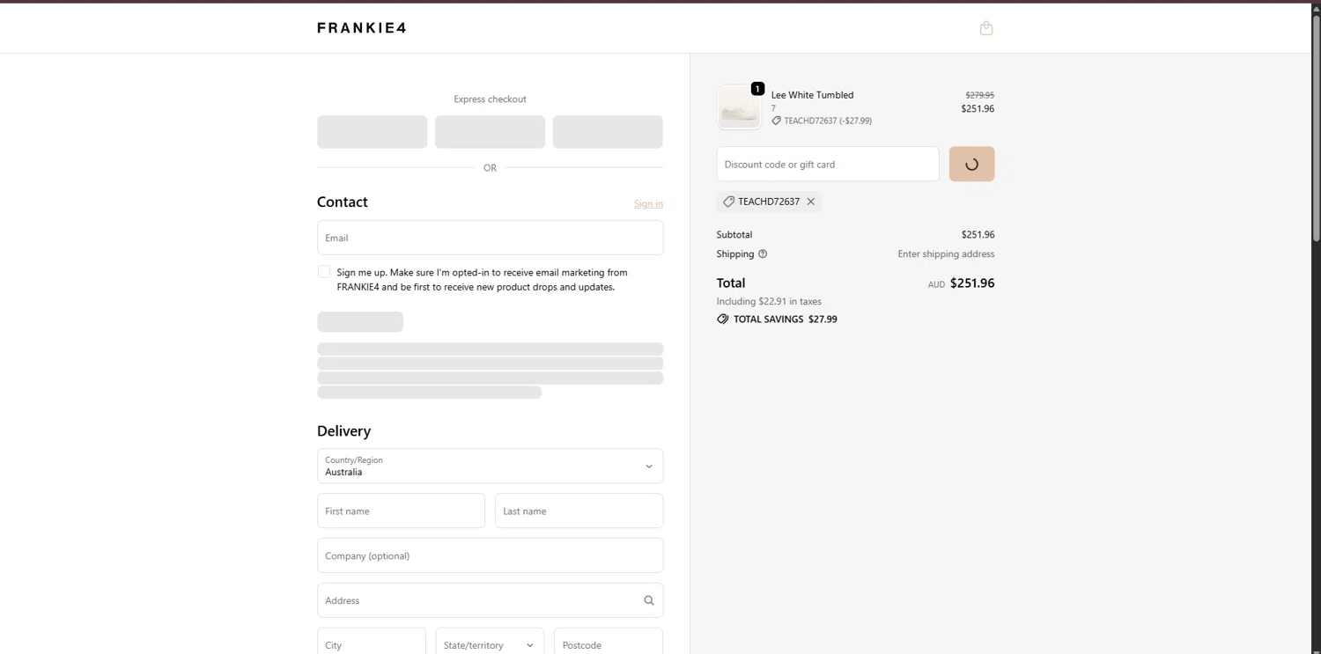Open the State/territory dropdown
This screenshot has width=1321, height=654.
(x=491, y=644)
